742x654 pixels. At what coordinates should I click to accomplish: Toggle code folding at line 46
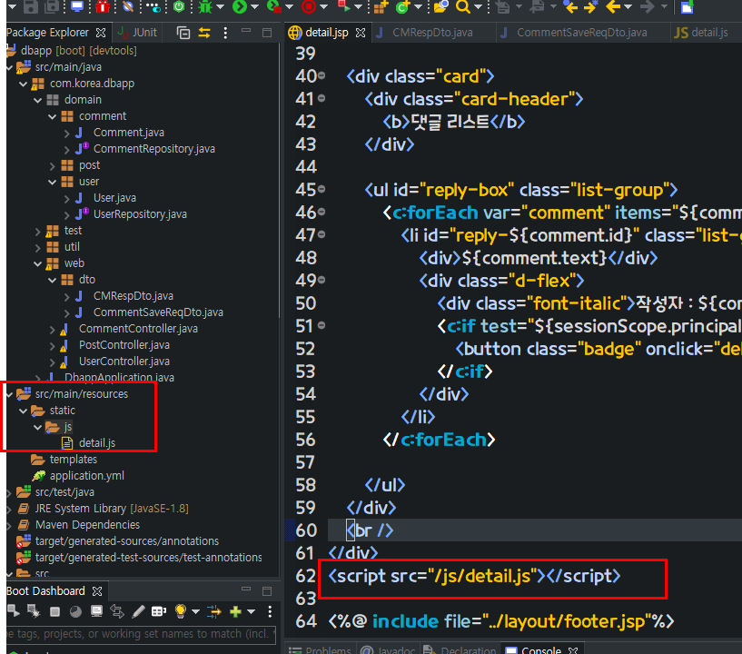(322, 212)
